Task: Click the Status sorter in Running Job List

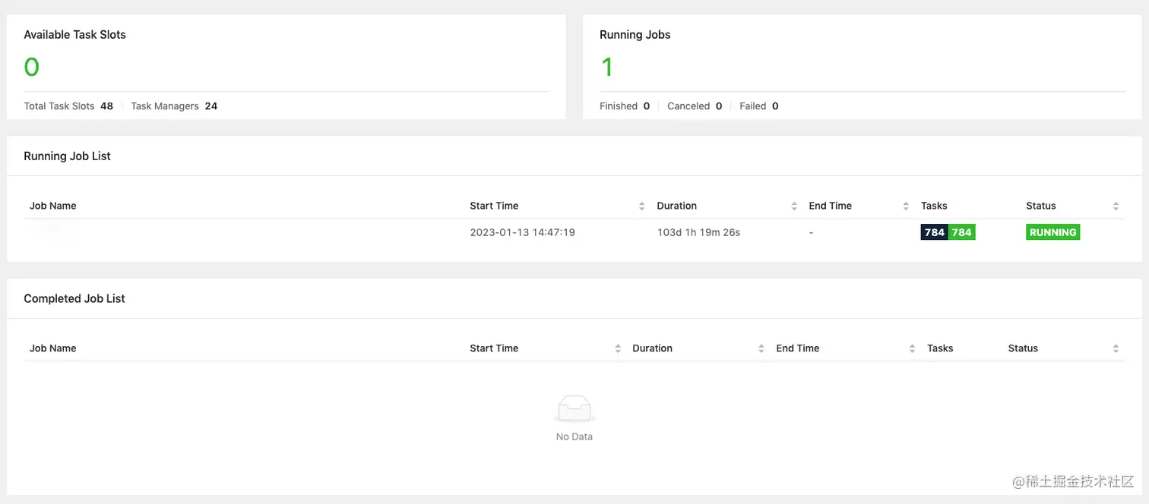Action: [x=1116, y=206]
